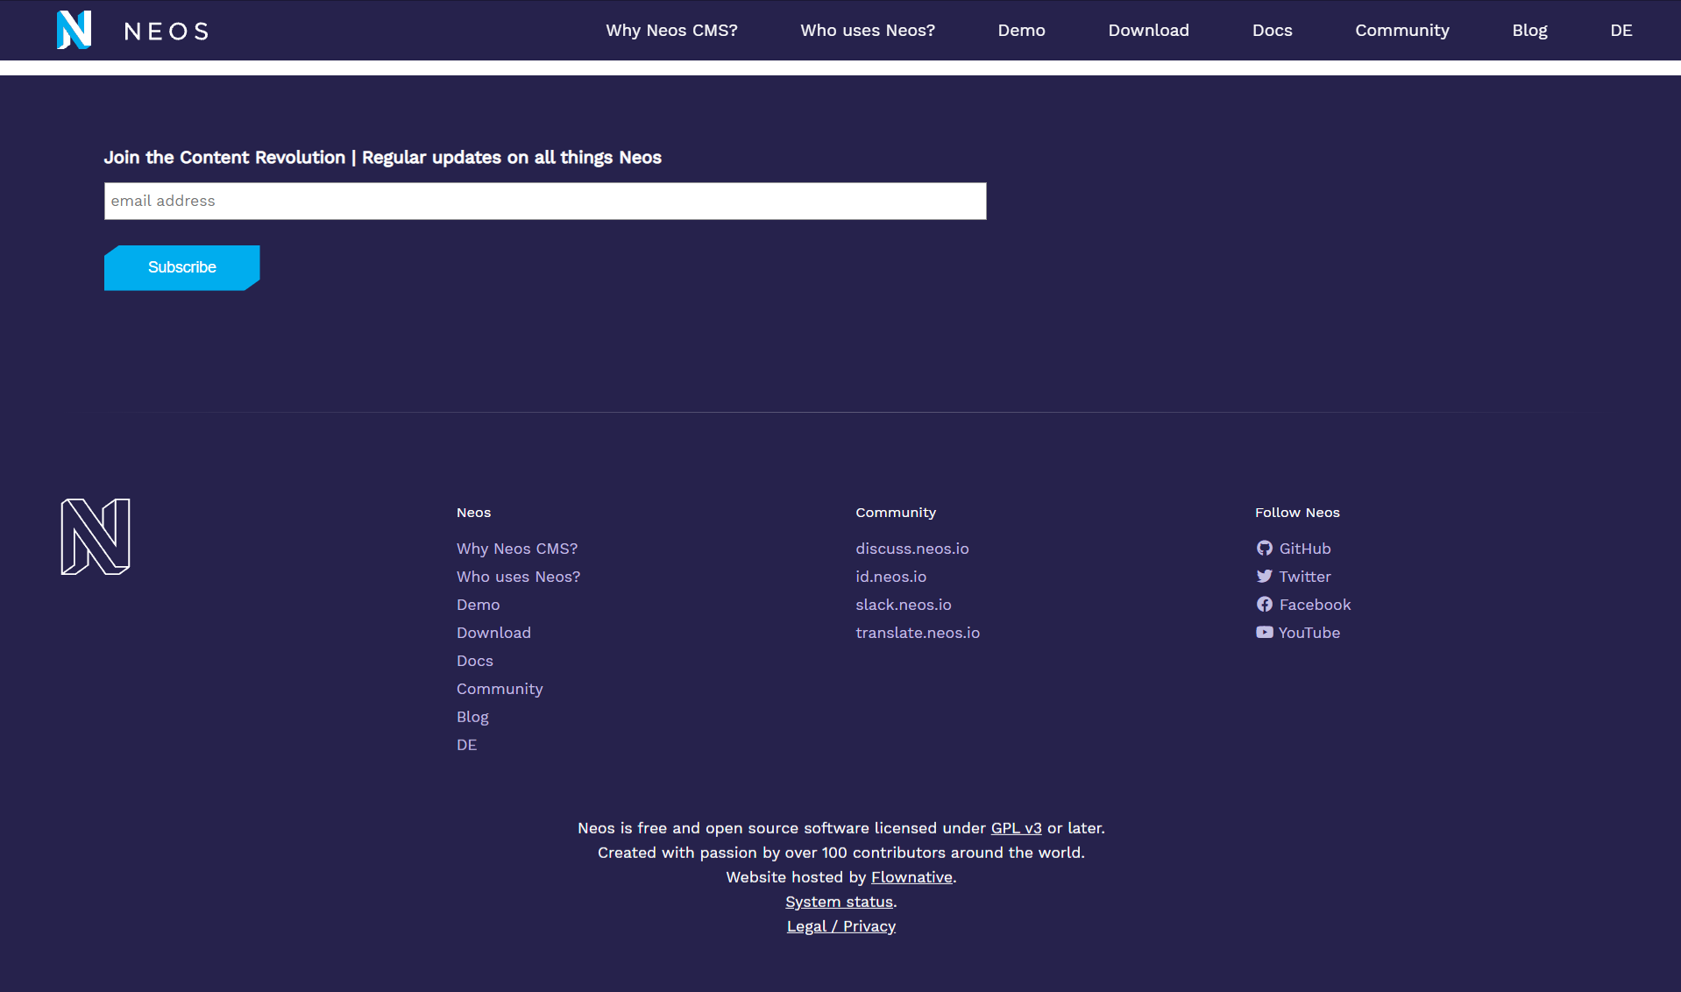Click the YouTube icon under Follow Neos
This screenshot has width=1681, height=992.
tap(1265, 632)
